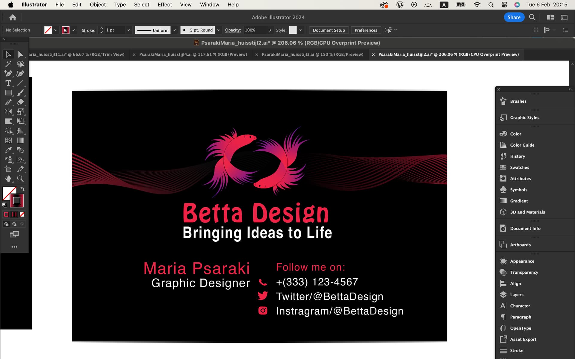Open the stroke weight dropdown

pos(128,30)
